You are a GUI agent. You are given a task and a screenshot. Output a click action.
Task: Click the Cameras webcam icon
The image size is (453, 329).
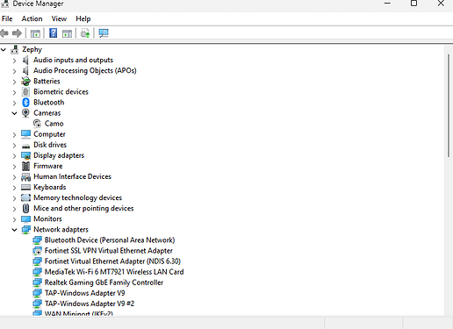point(25,113)
